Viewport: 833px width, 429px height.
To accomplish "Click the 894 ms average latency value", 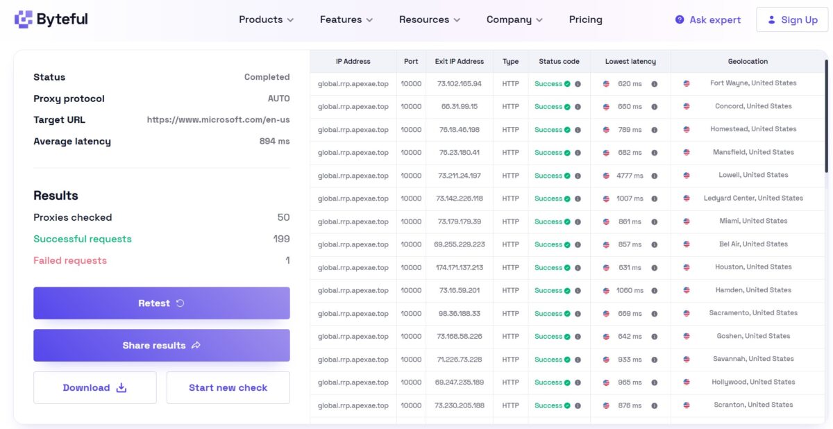I will point(275,142).
